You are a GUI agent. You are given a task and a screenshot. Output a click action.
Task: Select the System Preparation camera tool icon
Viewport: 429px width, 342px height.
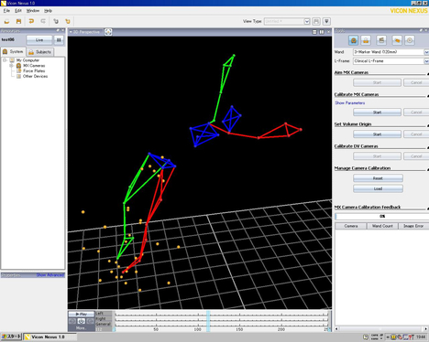pyautogui.click(x=354, y=40)
